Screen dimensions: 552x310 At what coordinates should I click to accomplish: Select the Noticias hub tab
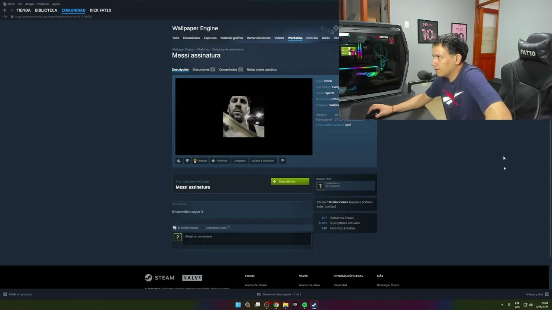(312, 38)
